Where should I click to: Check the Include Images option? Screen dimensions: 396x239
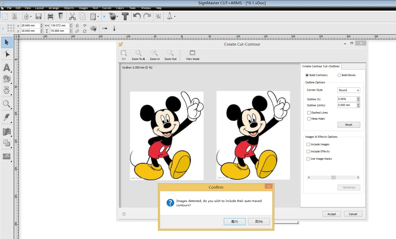coord(308,145)
